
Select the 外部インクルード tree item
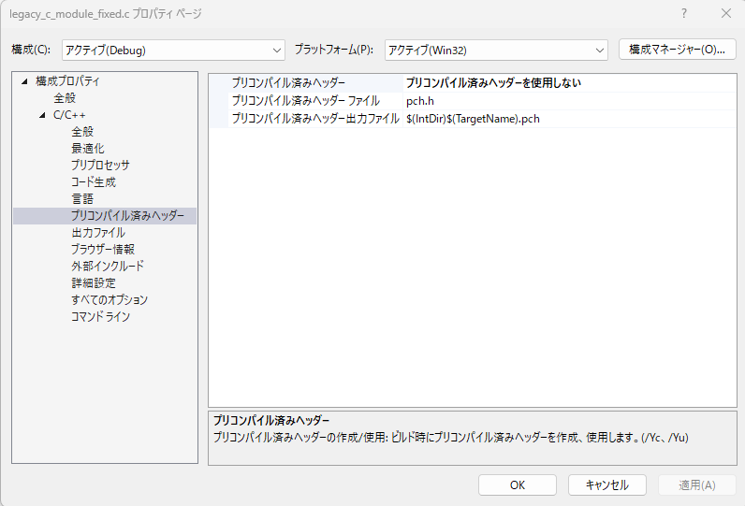tap(108, 266)
